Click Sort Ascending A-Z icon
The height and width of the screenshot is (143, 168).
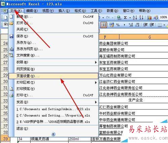pos(135,18)
